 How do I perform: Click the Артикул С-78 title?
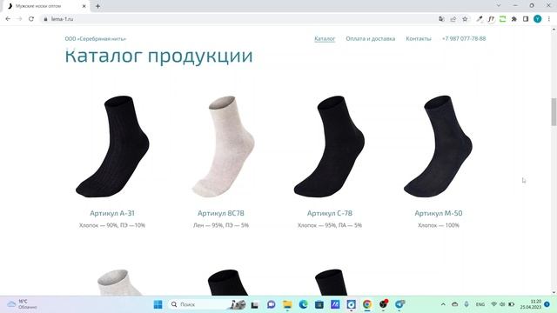pos(330,213)
